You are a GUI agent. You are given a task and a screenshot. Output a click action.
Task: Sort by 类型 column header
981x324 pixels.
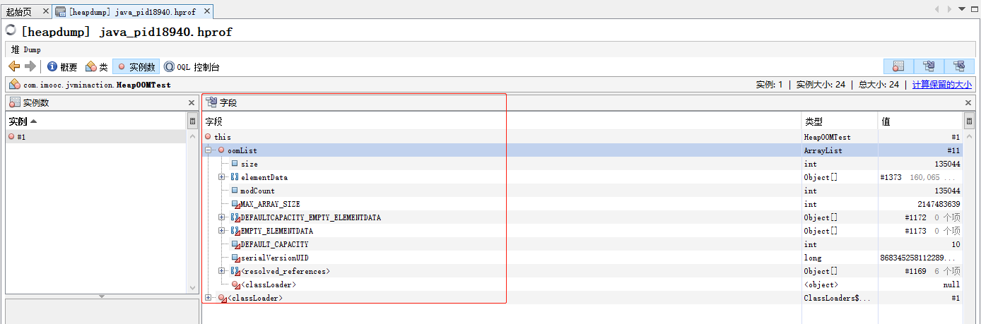pos(840,121)
